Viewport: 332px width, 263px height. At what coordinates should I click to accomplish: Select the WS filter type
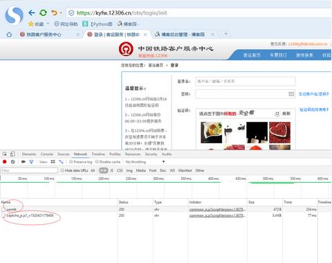[x=172, y=170]
